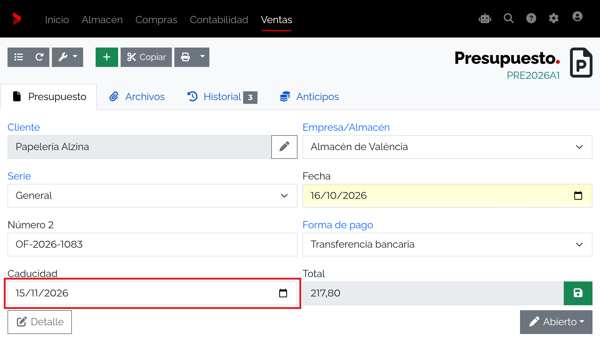Focus the Caducidad date field
This screenshot has width=600, height=339.
(152, 293)
